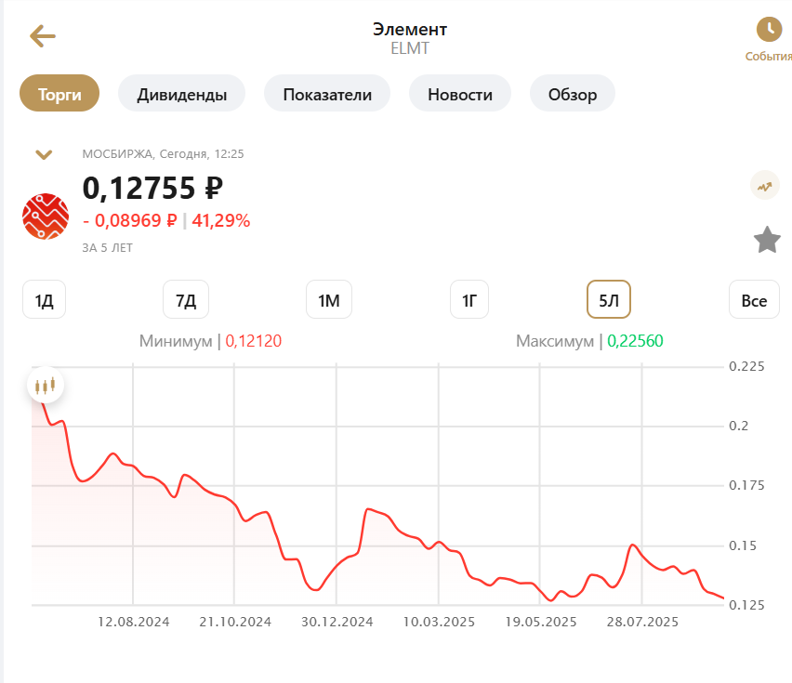
Task: Click the 0.2 price axis label
Action: coord(738,426)
